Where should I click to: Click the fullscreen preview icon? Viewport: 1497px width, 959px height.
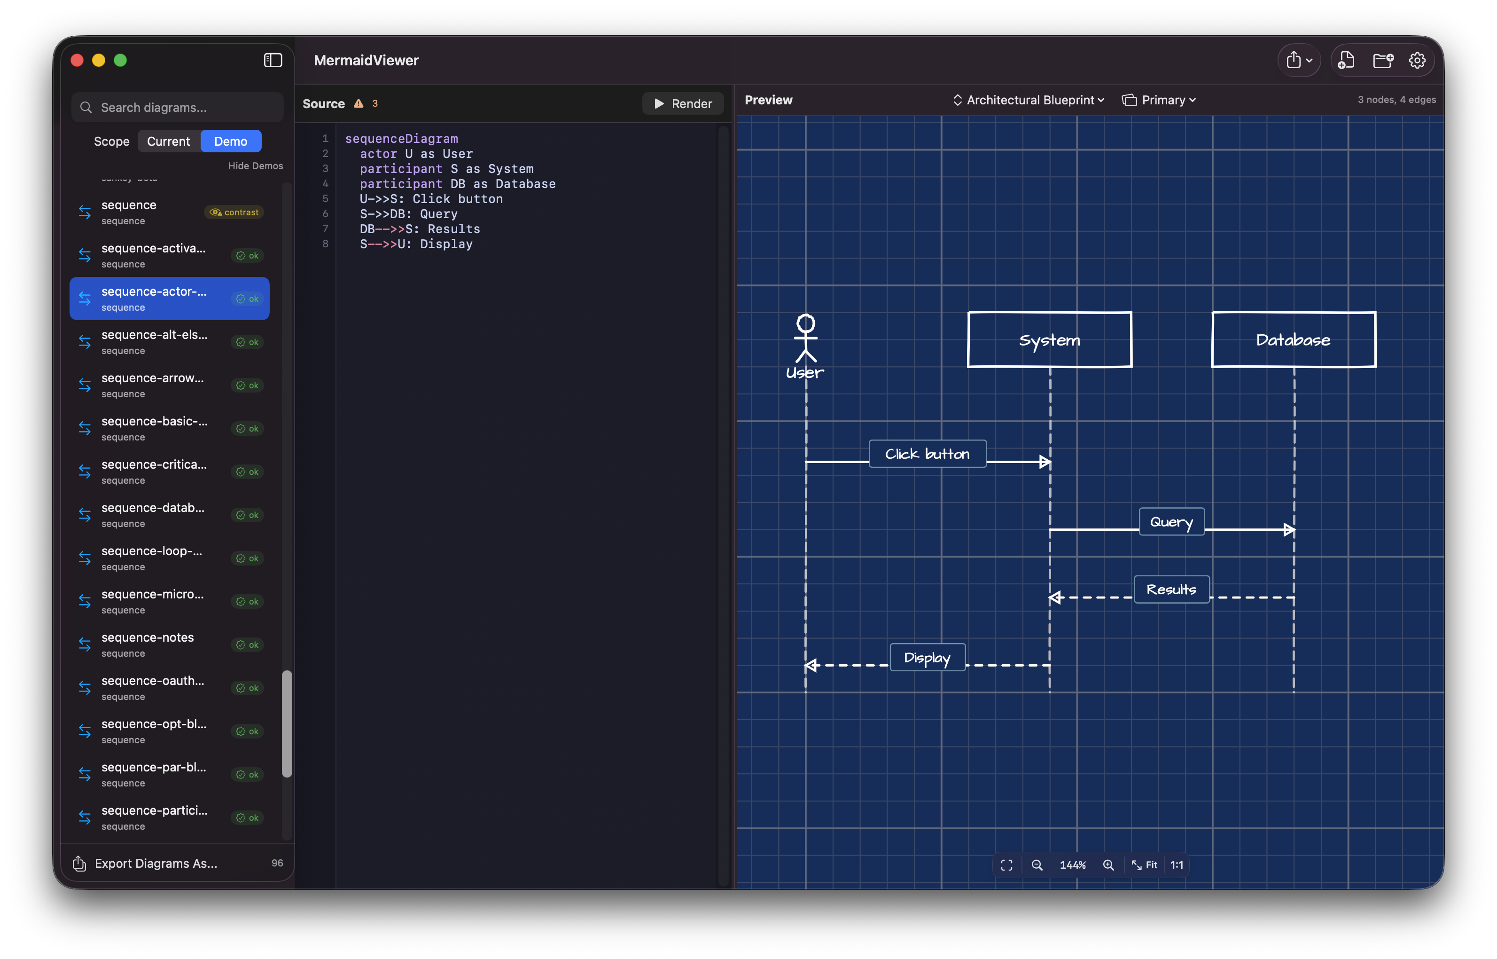pos(1006,865)
